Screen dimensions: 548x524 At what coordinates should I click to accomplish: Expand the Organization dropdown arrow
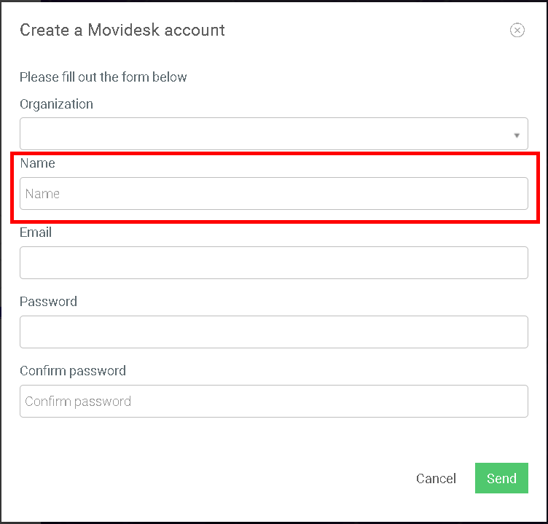[x=517, y=136]
